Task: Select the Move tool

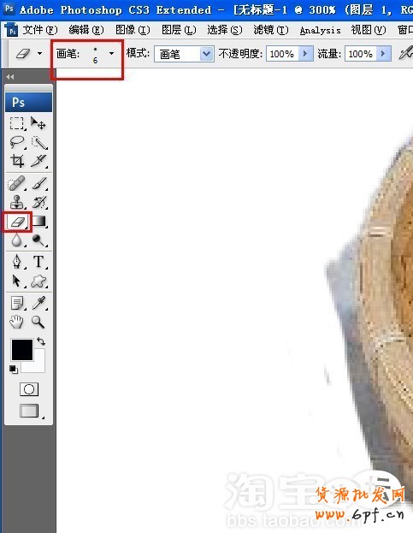Action: coord(38,123)
